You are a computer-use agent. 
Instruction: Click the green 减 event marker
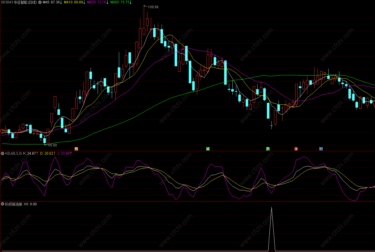coord(208,149)
